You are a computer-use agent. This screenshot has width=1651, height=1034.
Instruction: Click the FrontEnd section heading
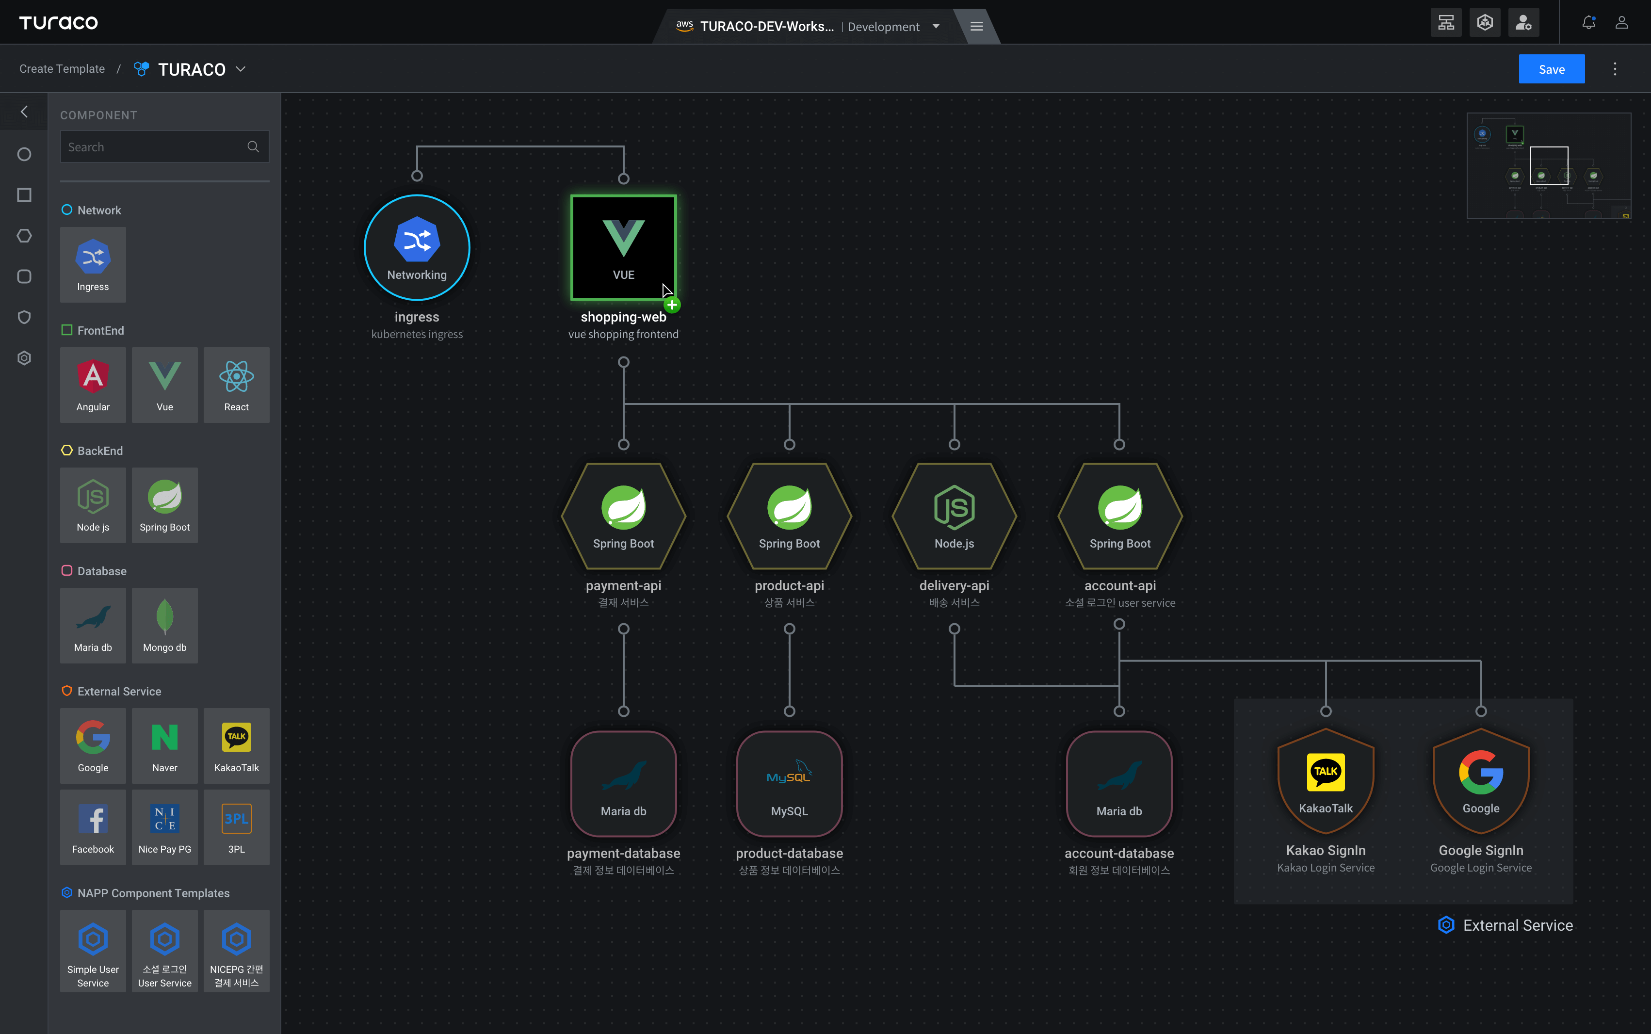(x=93, y=330)
